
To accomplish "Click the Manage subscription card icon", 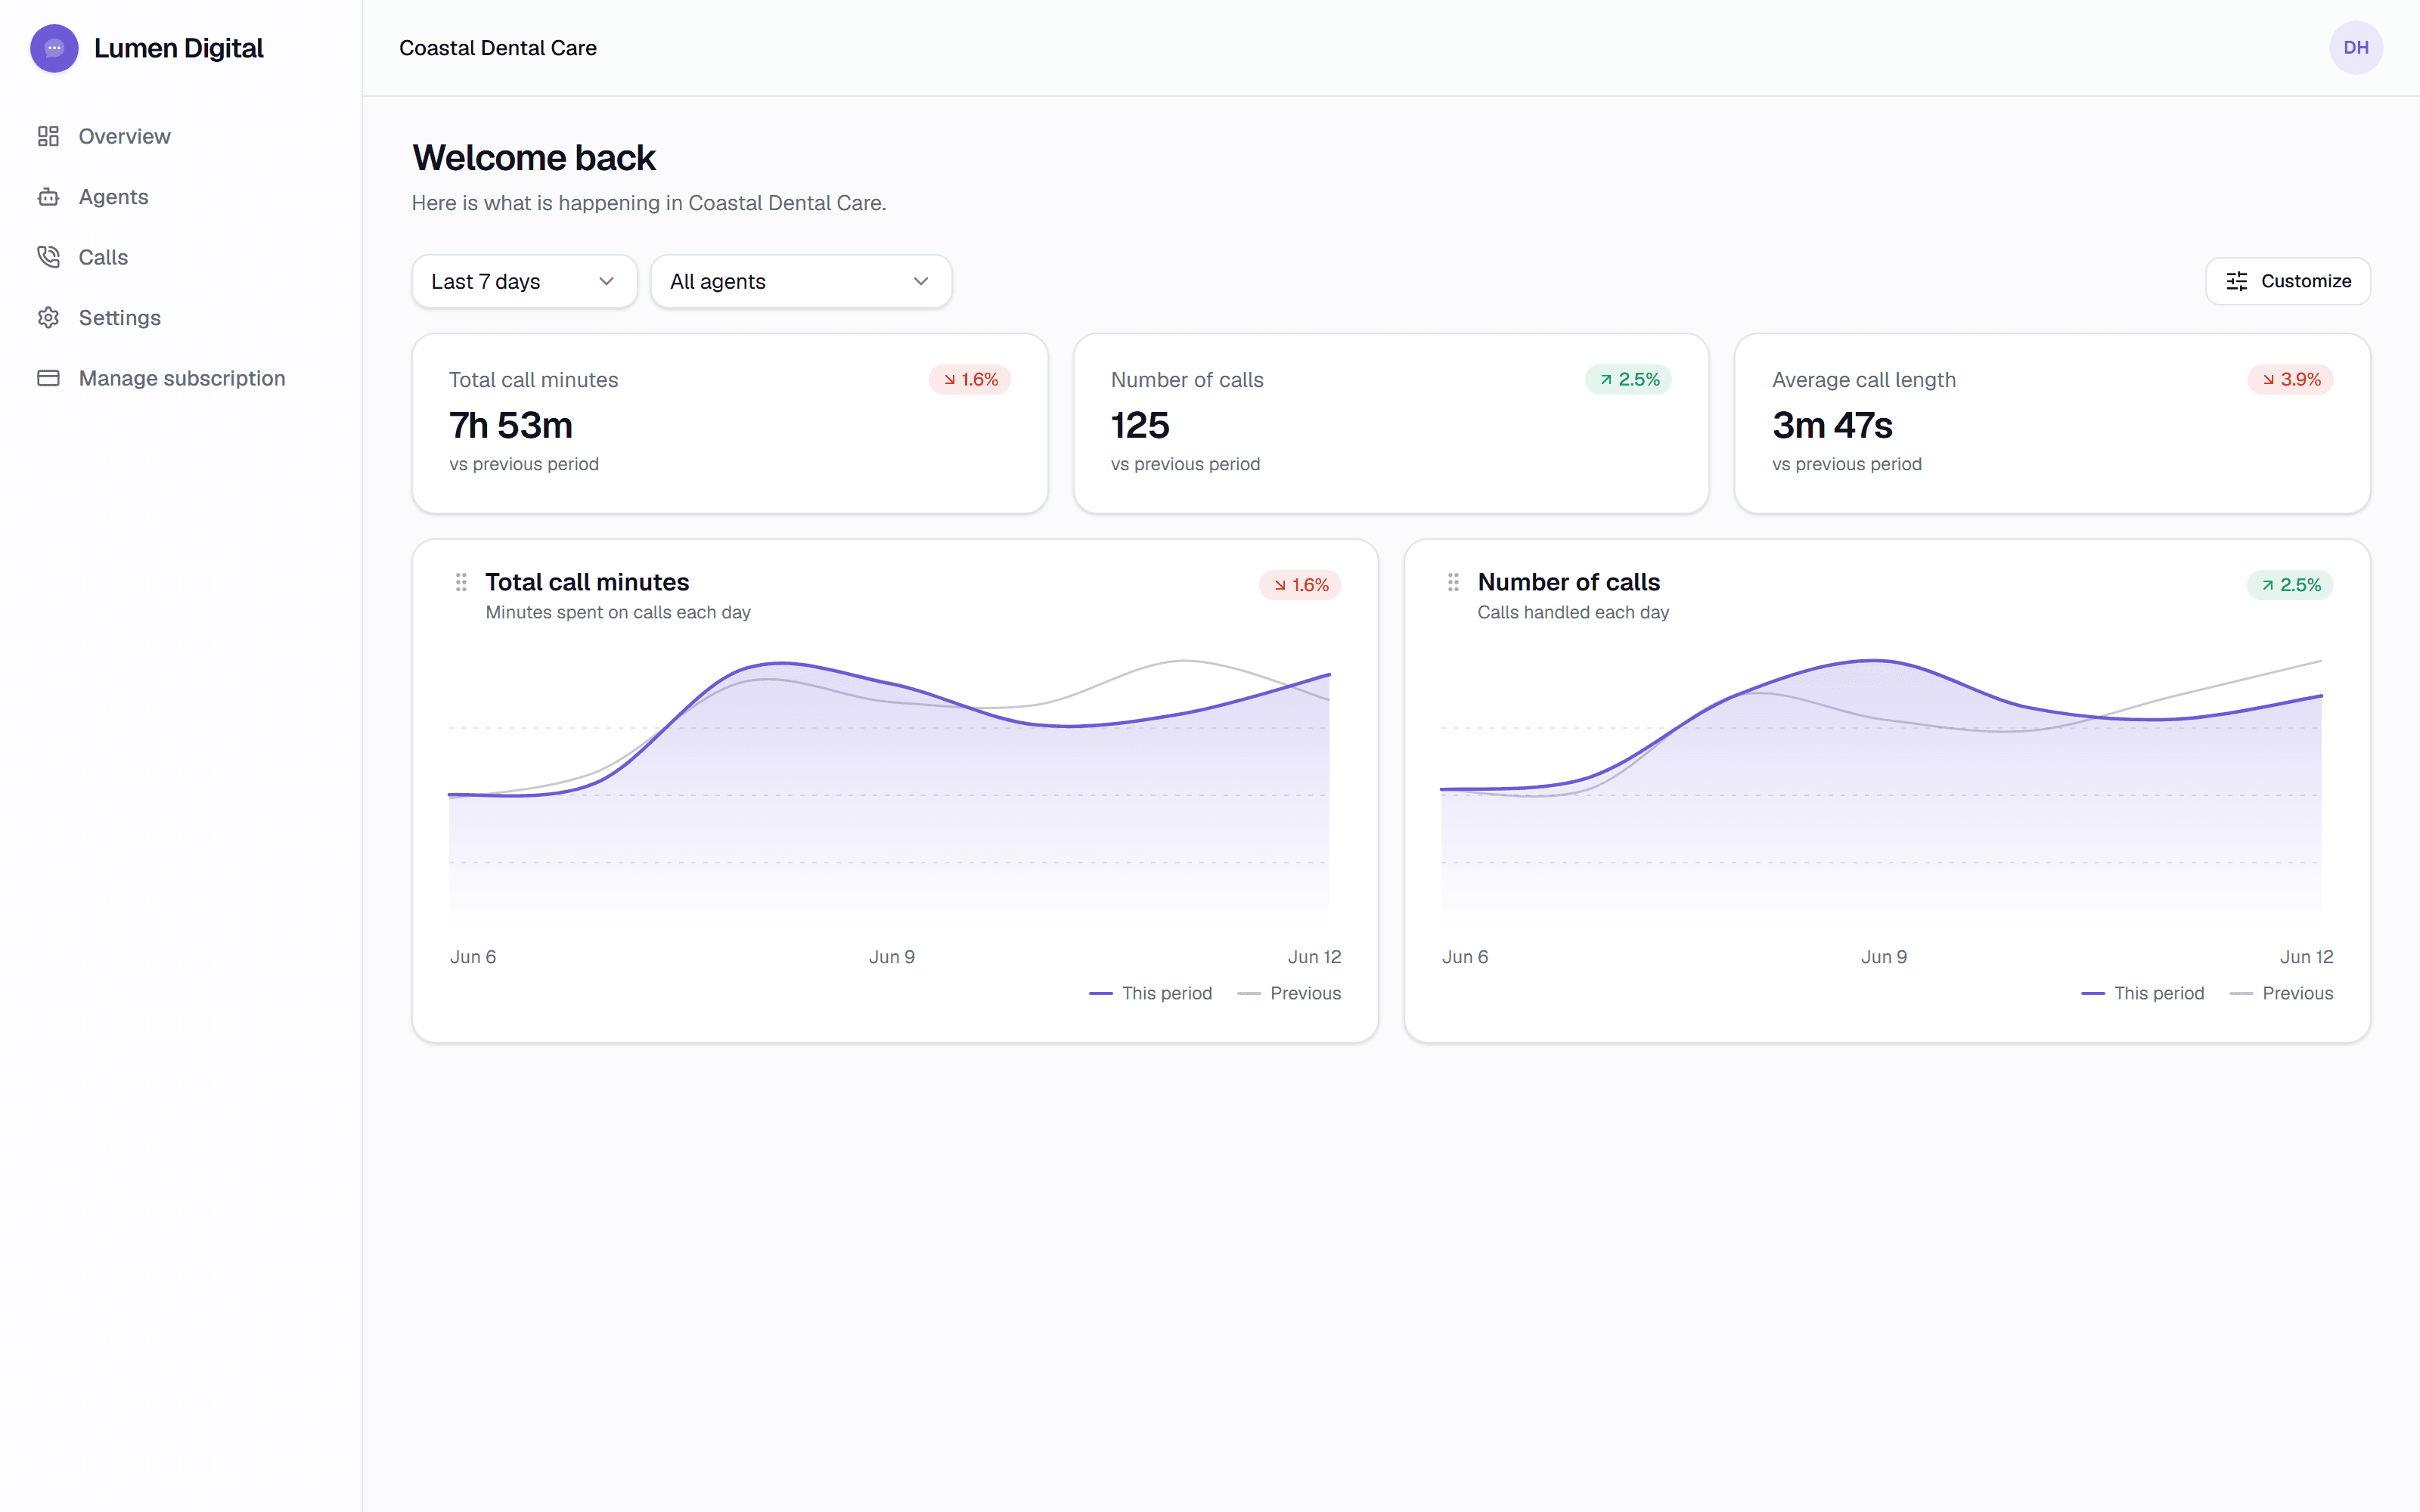I will click(x=48, y=378).
